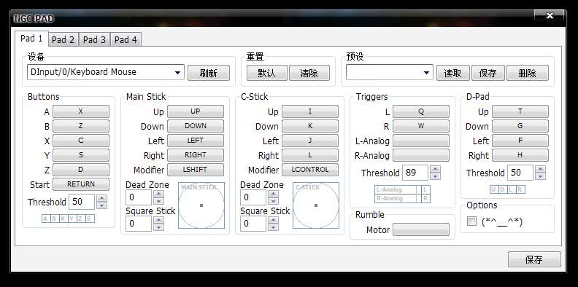Click Main Stick Down binding DOWN

[196, 126]
